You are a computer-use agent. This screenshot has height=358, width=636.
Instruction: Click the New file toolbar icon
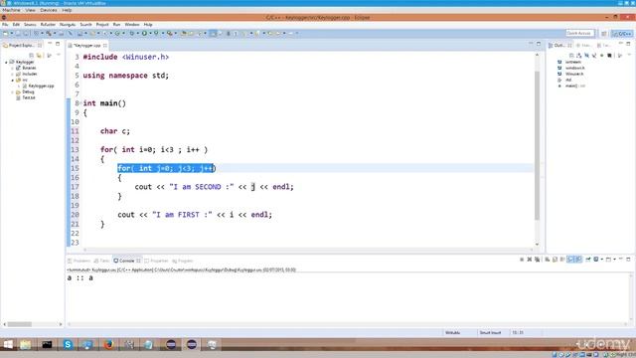tap(6, 33)
